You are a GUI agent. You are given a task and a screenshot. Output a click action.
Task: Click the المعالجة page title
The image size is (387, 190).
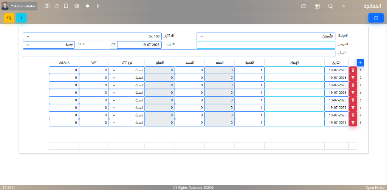pos(372,6)
